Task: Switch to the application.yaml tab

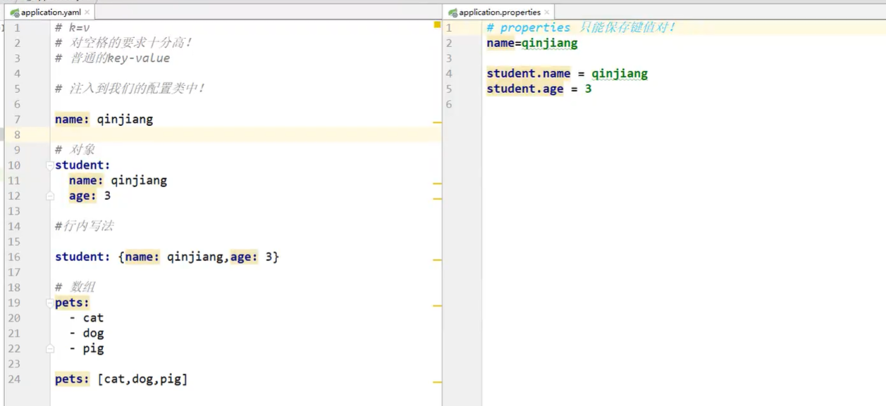Action: click(x=51, y=13)
